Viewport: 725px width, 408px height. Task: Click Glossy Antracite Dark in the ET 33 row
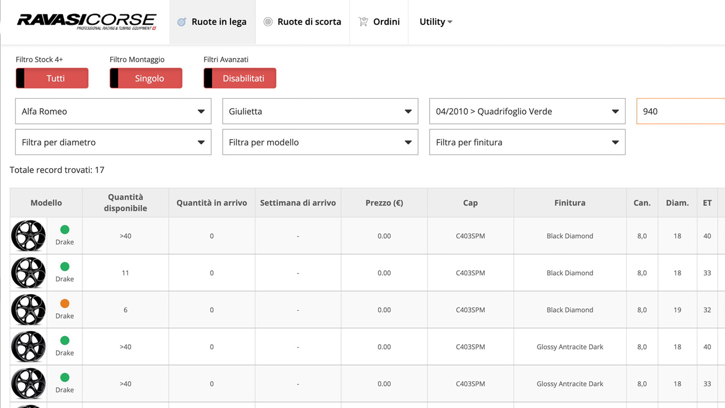click(570, 384)
